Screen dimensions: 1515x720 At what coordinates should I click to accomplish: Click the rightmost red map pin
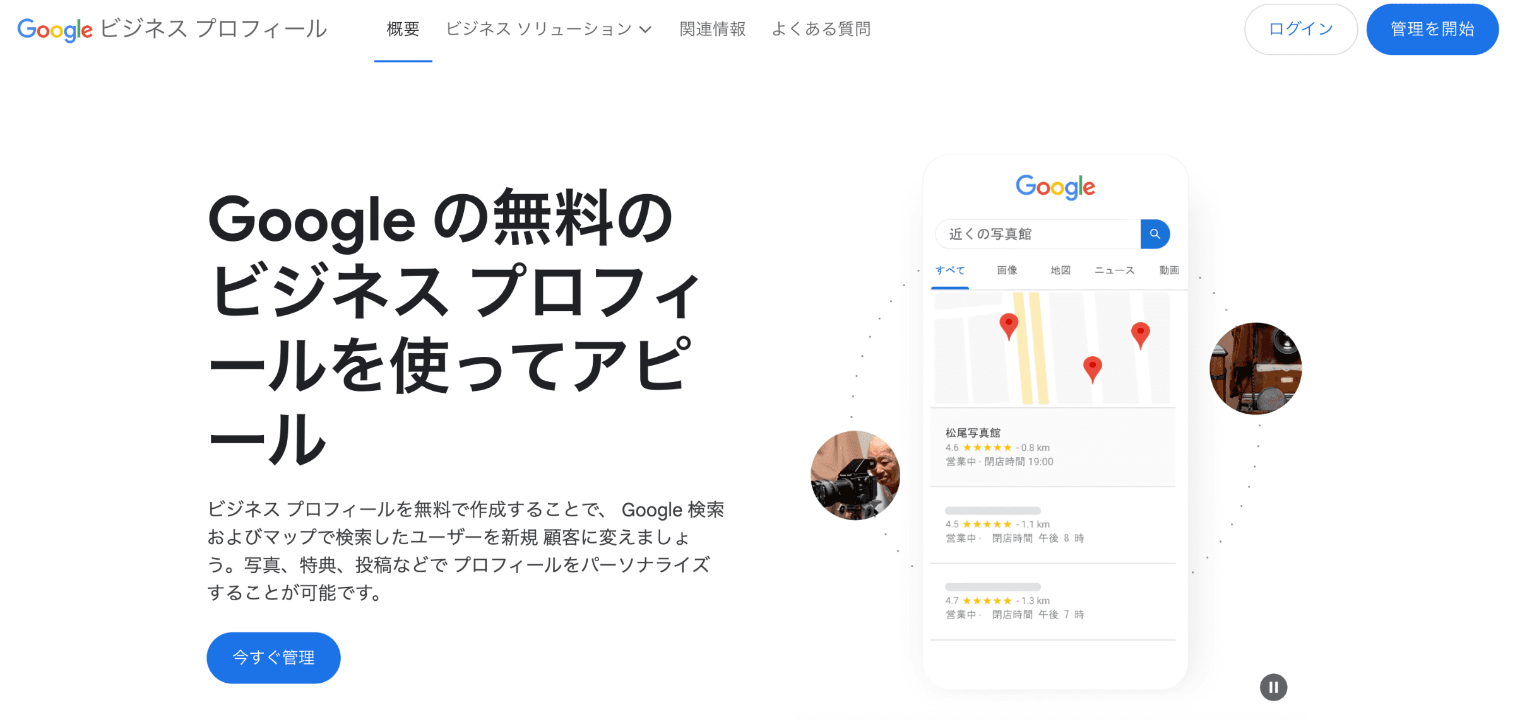pos(1140,335)
